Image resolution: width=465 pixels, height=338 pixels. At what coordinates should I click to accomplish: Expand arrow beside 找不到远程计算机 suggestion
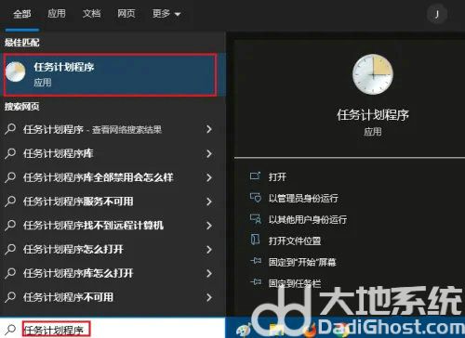[x=209, y=226]
